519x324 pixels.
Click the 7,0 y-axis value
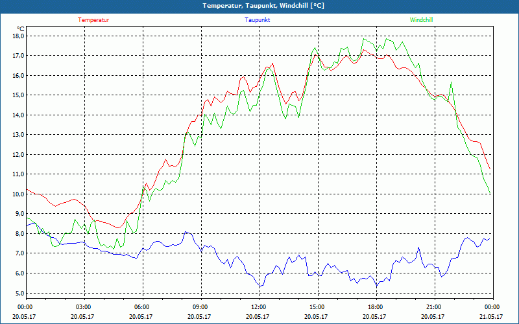coord(19,253)
